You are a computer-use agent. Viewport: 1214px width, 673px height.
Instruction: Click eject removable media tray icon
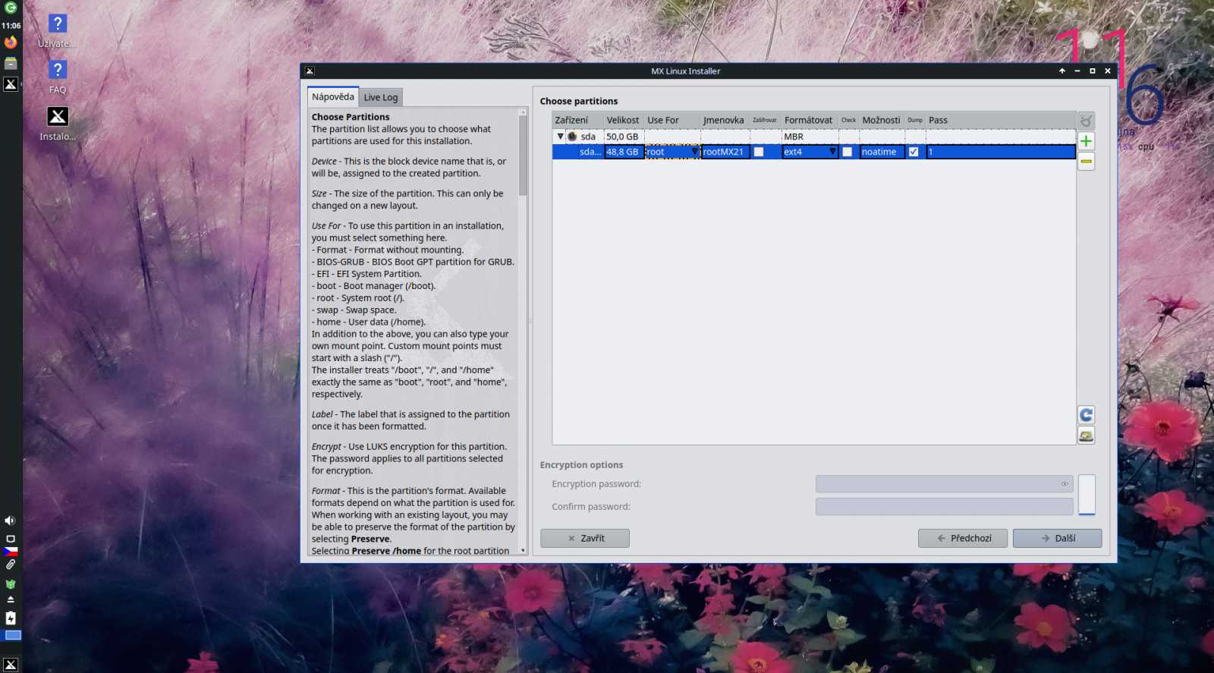coord(11,599)
